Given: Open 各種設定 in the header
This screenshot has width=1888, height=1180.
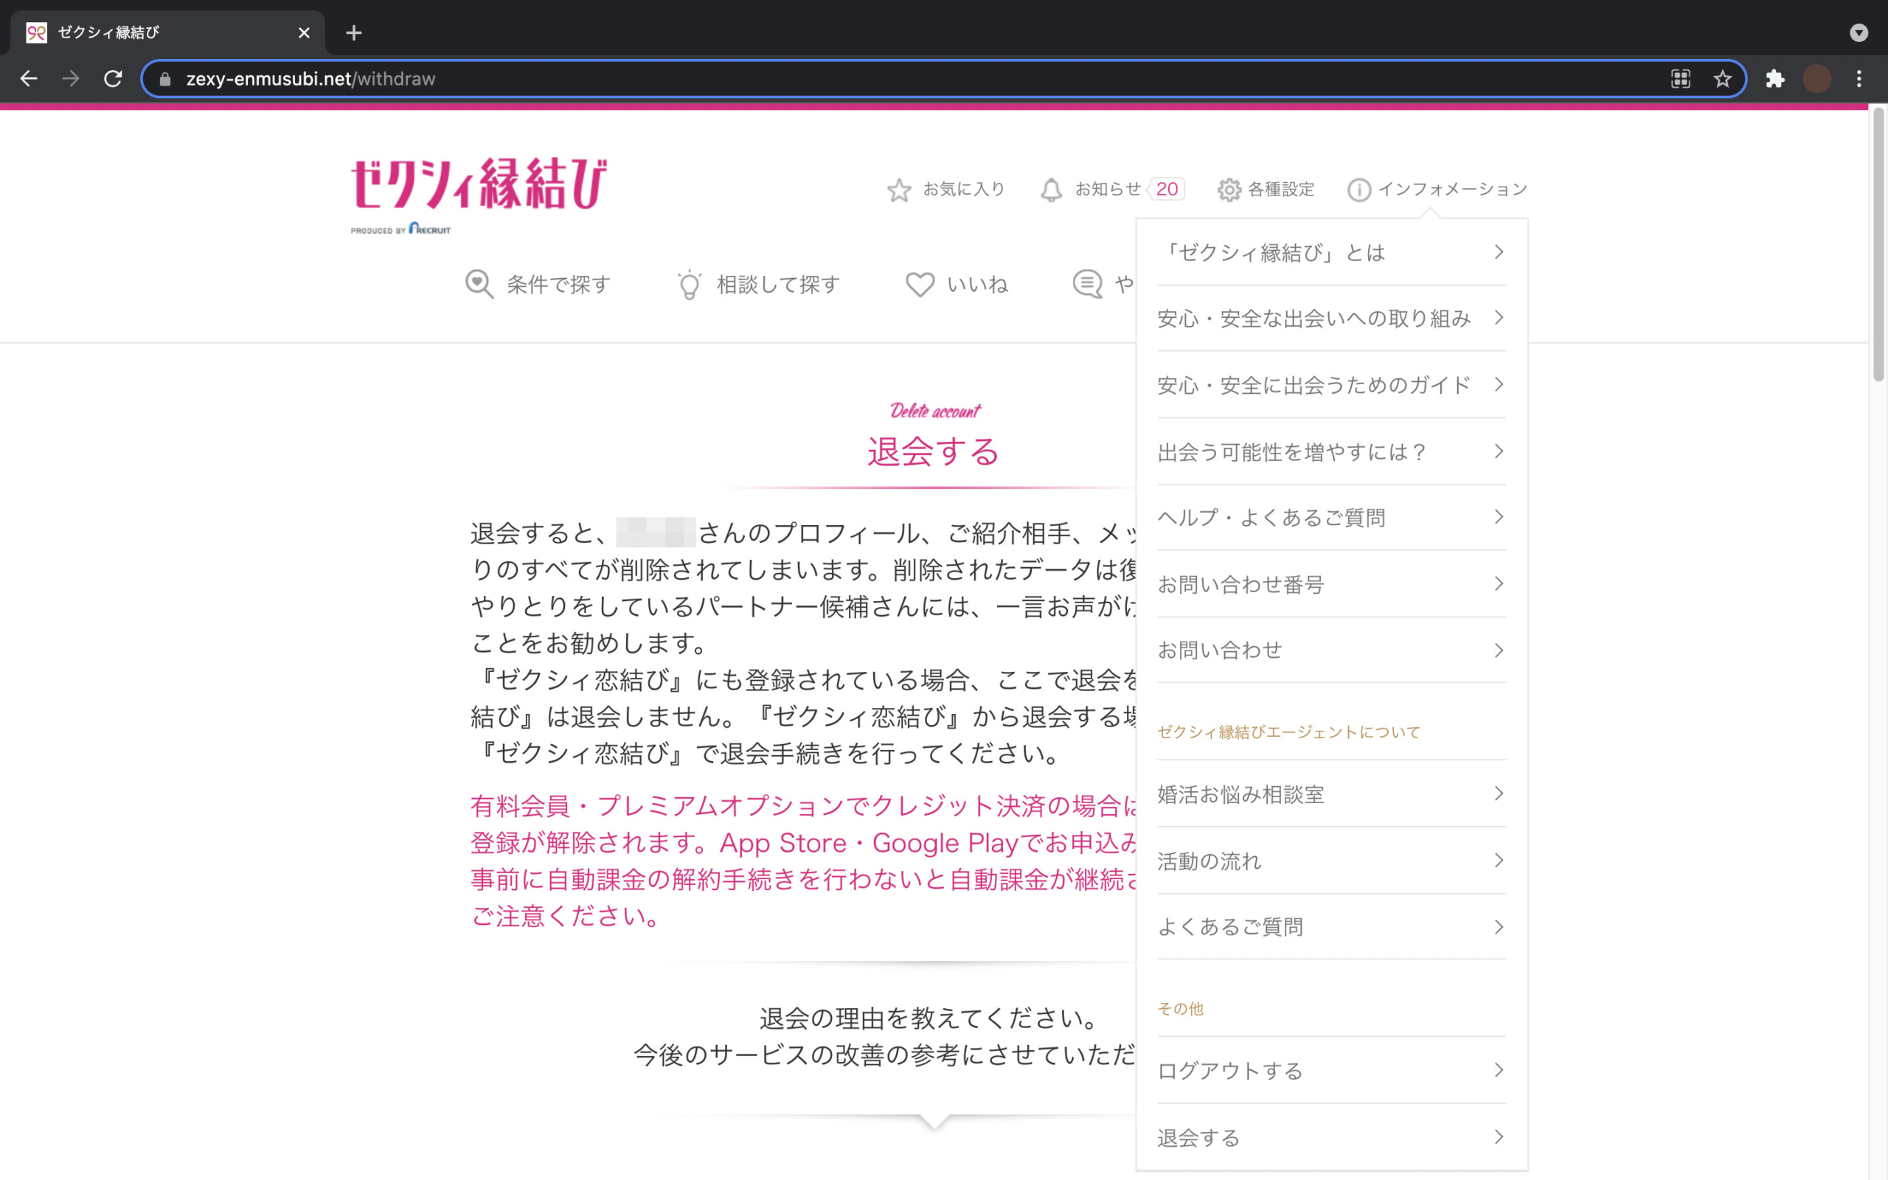Looking at the screenshot, I should pyautogui.click(x=1281, y=189).
